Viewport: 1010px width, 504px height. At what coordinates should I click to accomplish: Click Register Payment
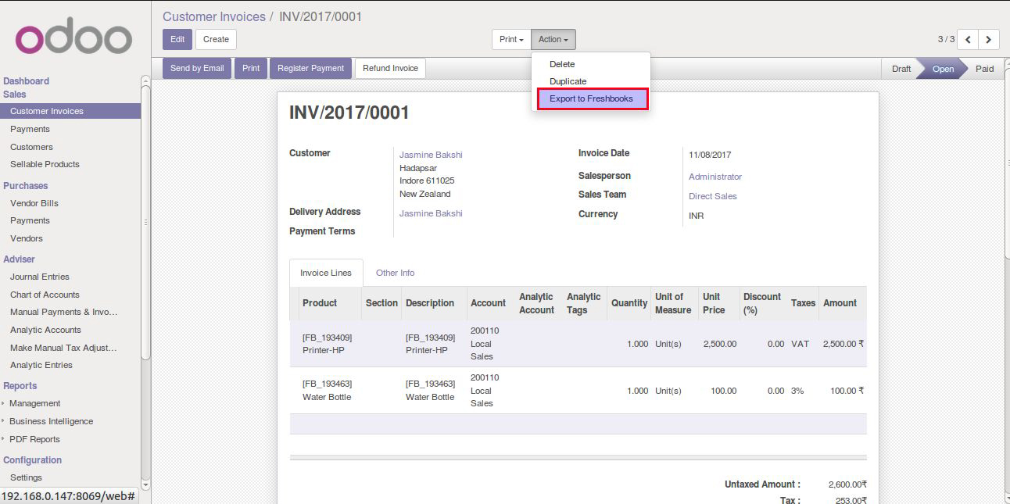310,68
